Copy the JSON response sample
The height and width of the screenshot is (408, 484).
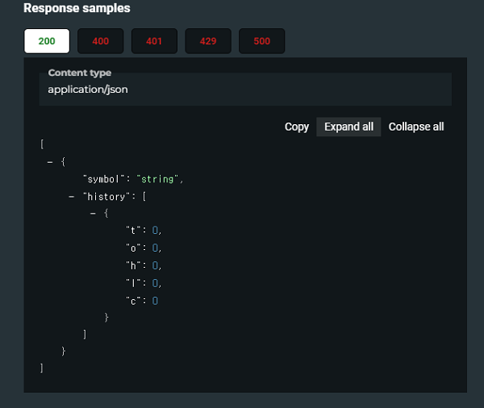click(x=297, y=127)
